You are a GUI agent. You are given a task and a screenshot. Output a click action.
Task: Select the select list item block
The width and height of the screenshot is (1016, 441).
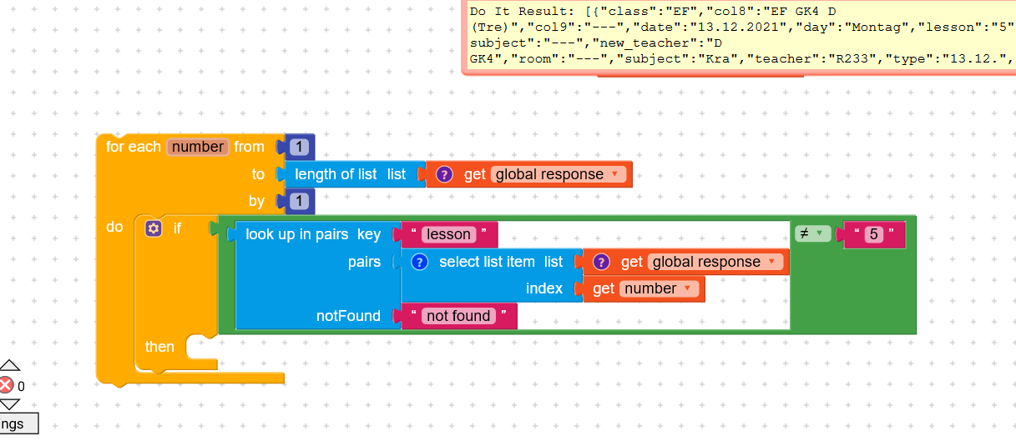tap(488, 262)
